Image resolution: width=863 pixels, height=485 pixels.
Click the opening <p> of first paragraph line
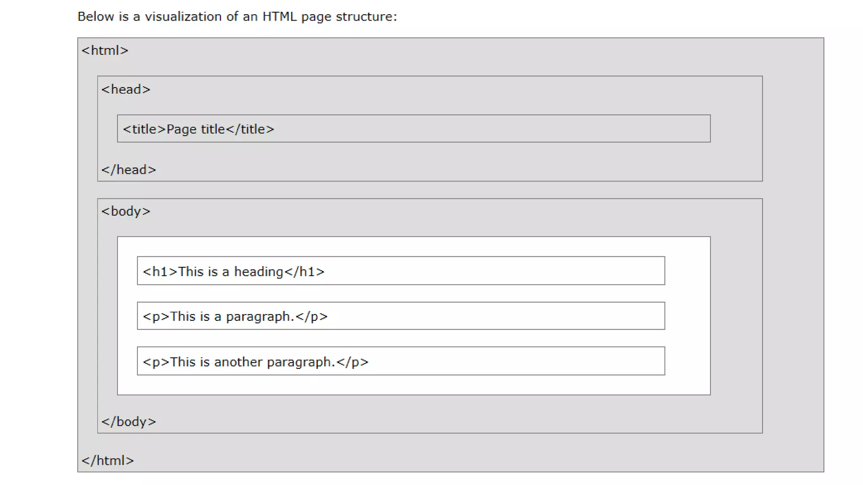[x=156, y=317]
